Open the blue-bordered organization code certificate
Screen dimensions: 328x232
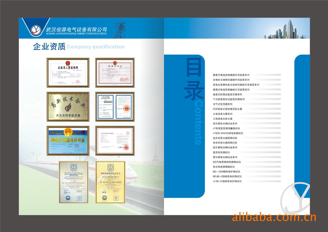115,107
